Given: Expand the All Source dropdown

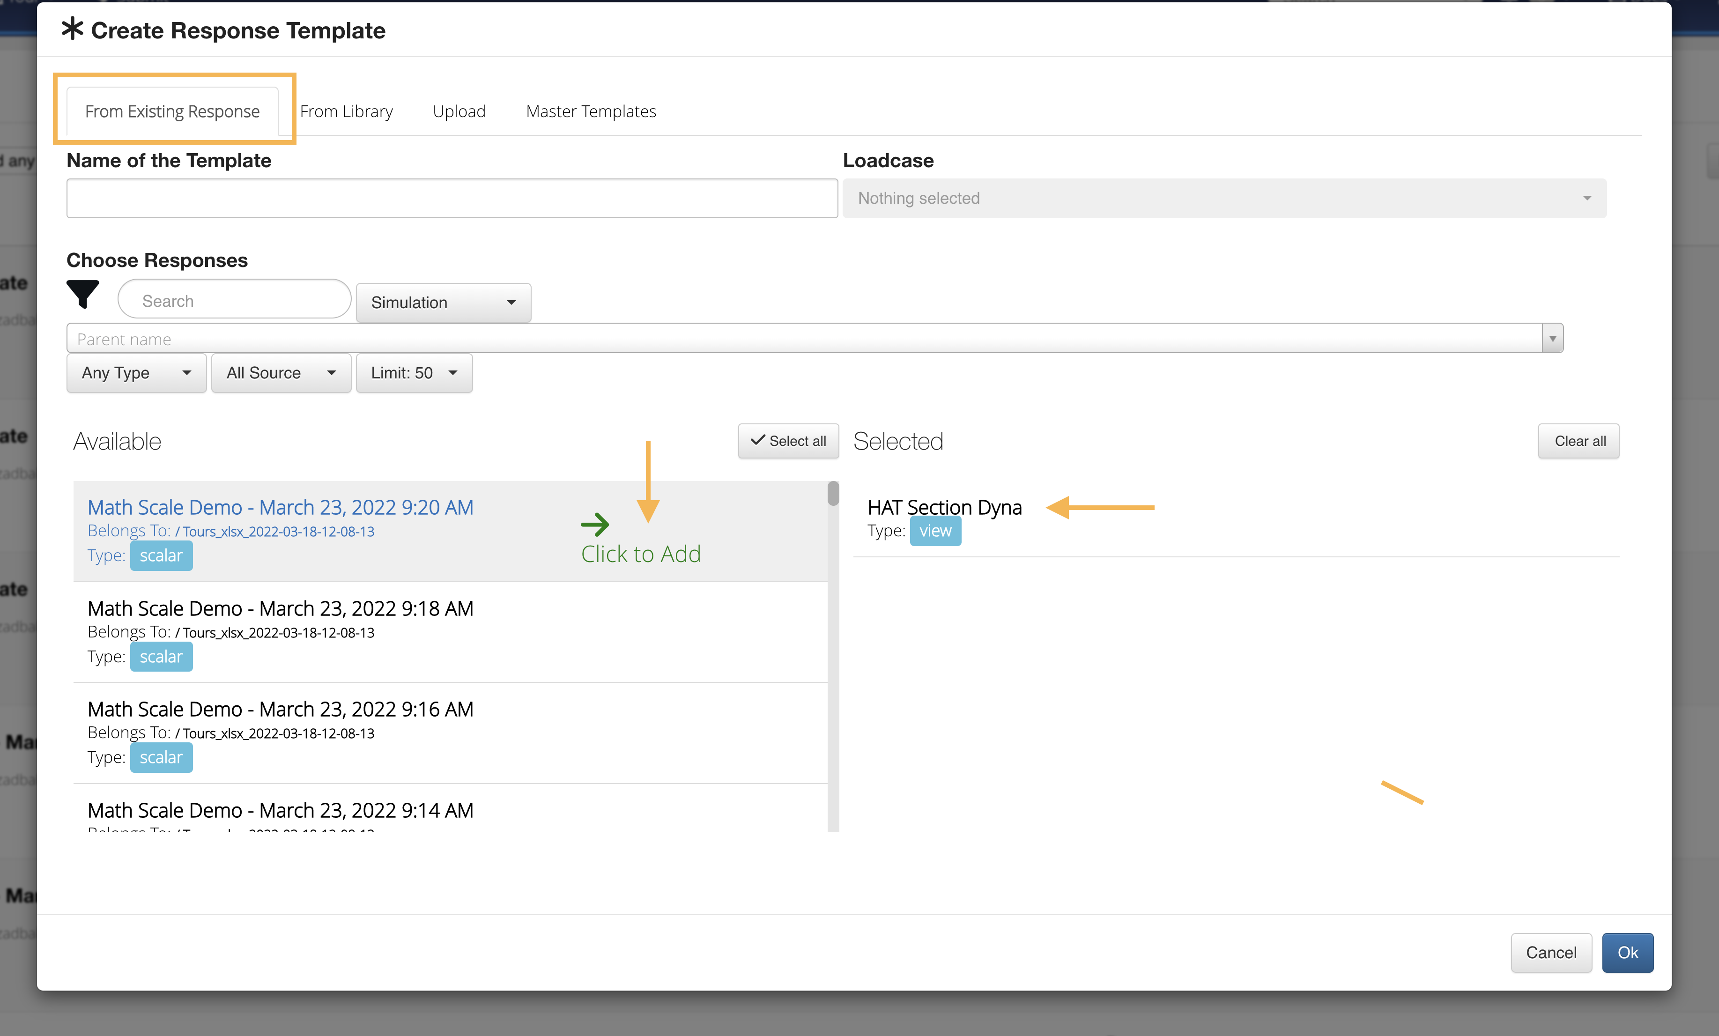Looking at the screenshot, I should [x=281, y=372].
